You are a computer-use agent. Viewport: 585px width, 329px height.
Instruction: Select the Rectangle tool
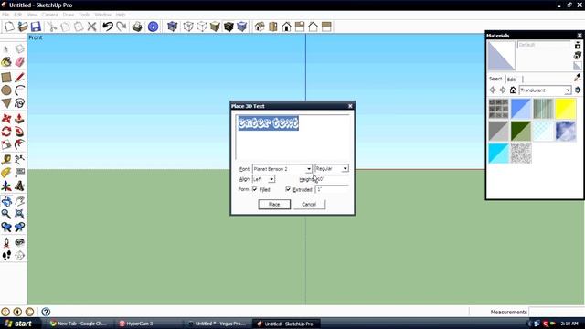pyautogui.click(x=6, y=78)
